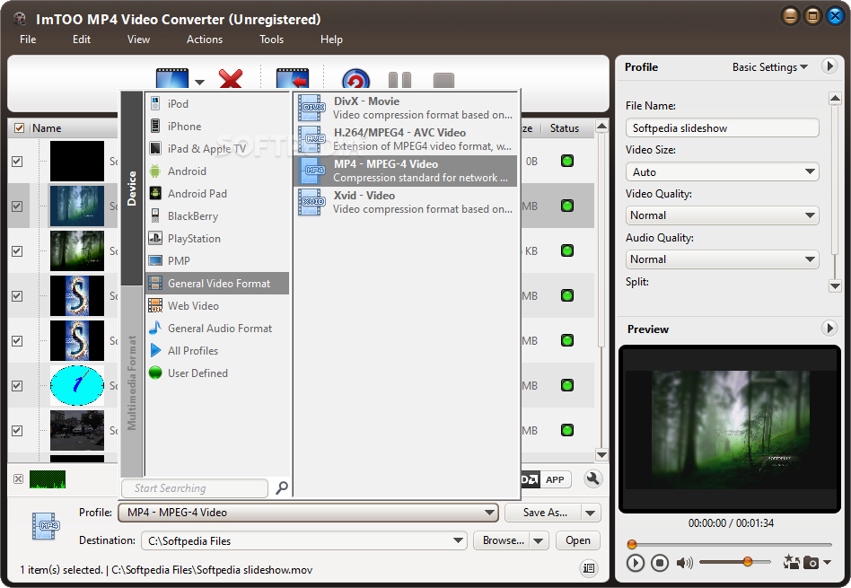
Task: Click the Save As... button
Action: (x=544, y=513)
